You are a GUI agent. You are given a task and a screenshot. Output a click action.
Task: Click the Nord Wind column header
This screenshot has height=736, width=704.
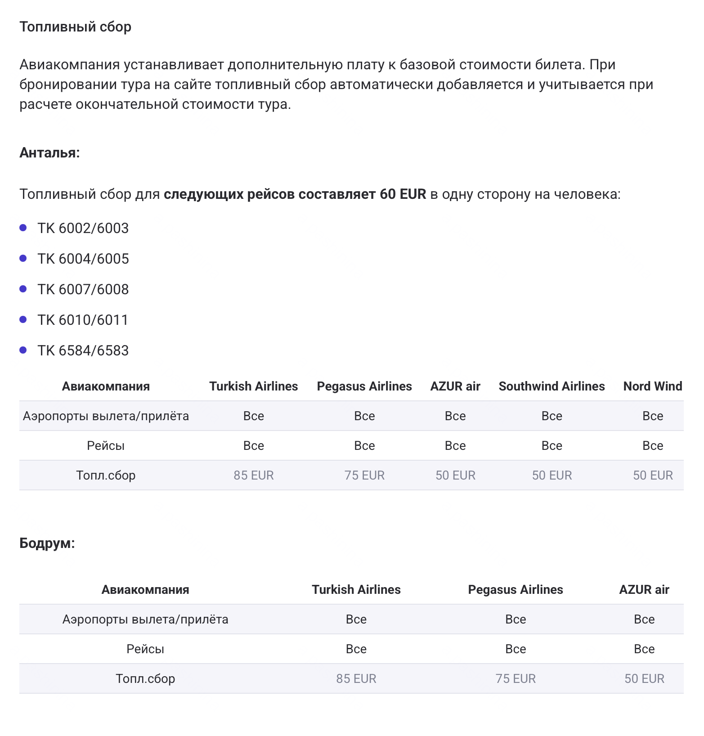[652, 386]
